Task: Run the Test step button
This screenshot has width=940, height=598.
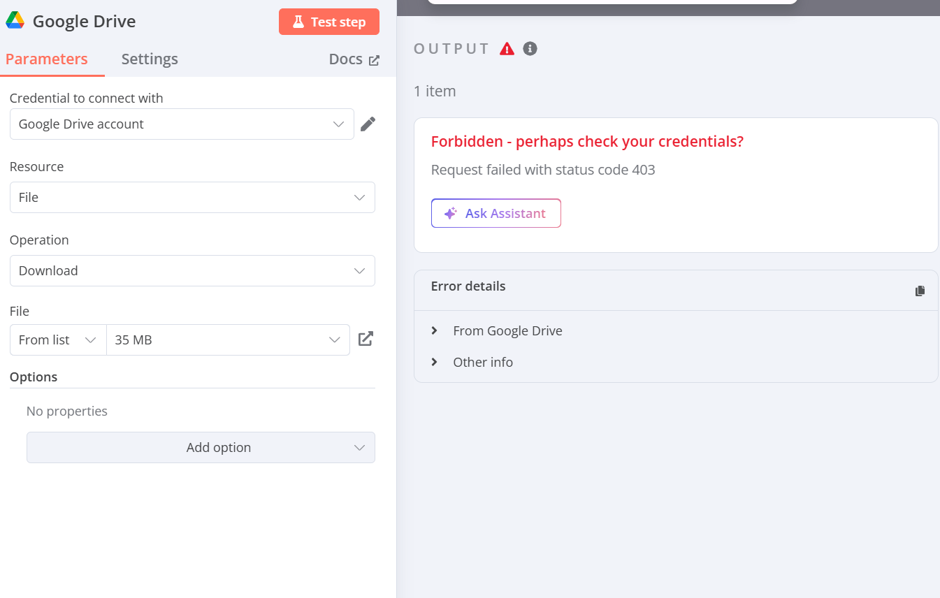Action: tap(329, 22)
